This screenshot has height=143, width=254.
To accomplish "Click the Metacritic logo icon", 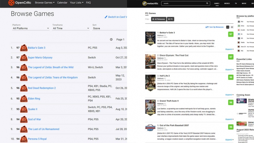I will coord(144,3).
